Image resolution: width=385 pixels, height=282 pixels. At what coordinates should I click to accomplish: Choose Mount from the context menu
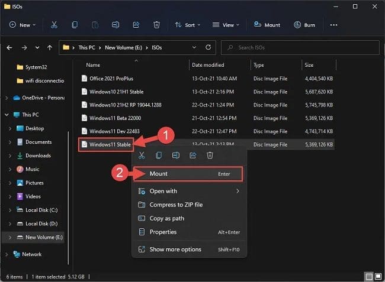188,174
